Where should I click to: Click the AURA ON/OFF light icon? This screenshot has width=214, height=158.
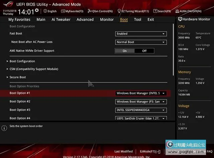pos(177,11)
